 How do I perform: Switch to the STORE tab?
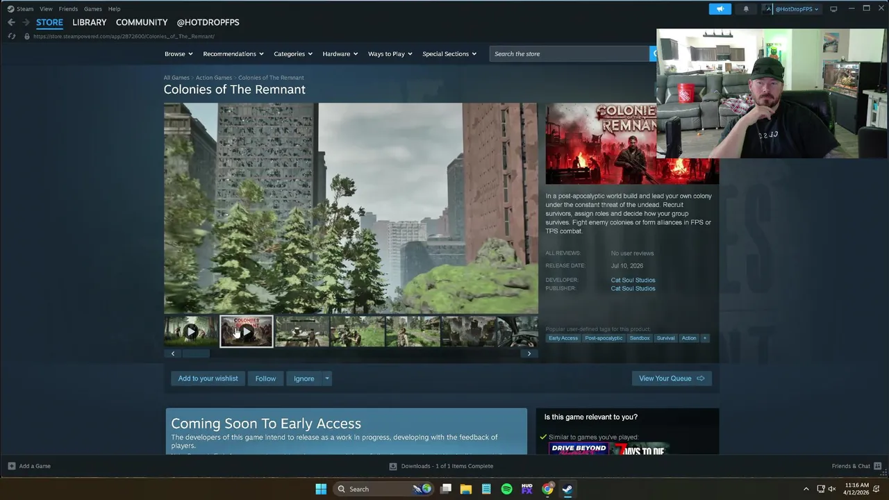(x=49, y=22)
